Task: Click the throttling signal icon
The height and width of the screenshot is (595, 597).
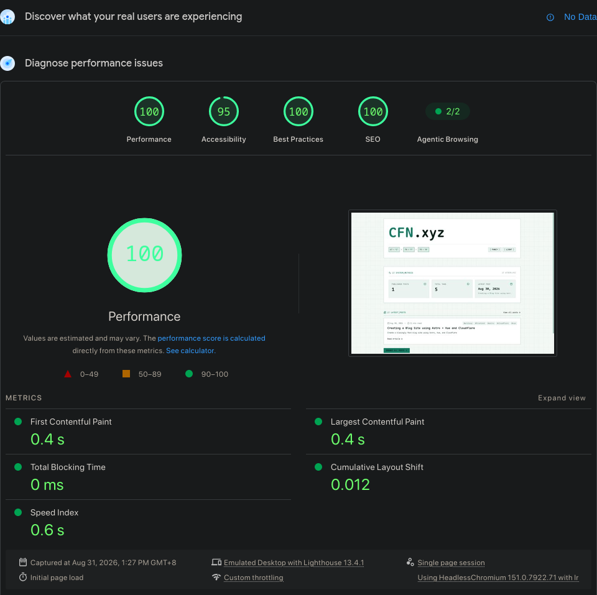Action: [216, 577]
